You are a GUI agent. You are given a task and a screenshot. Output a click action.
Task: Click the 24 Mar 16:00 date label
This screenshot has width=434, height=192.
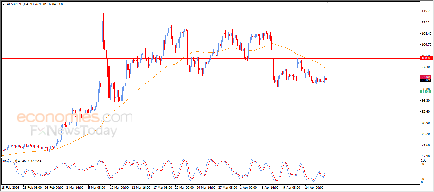click(206, 187)
